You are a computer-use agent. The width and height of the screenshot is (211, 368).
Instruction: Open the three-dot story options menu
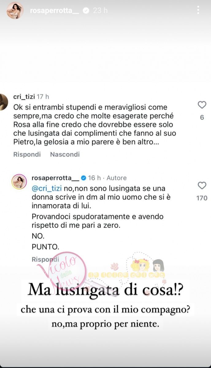point(198,10)
